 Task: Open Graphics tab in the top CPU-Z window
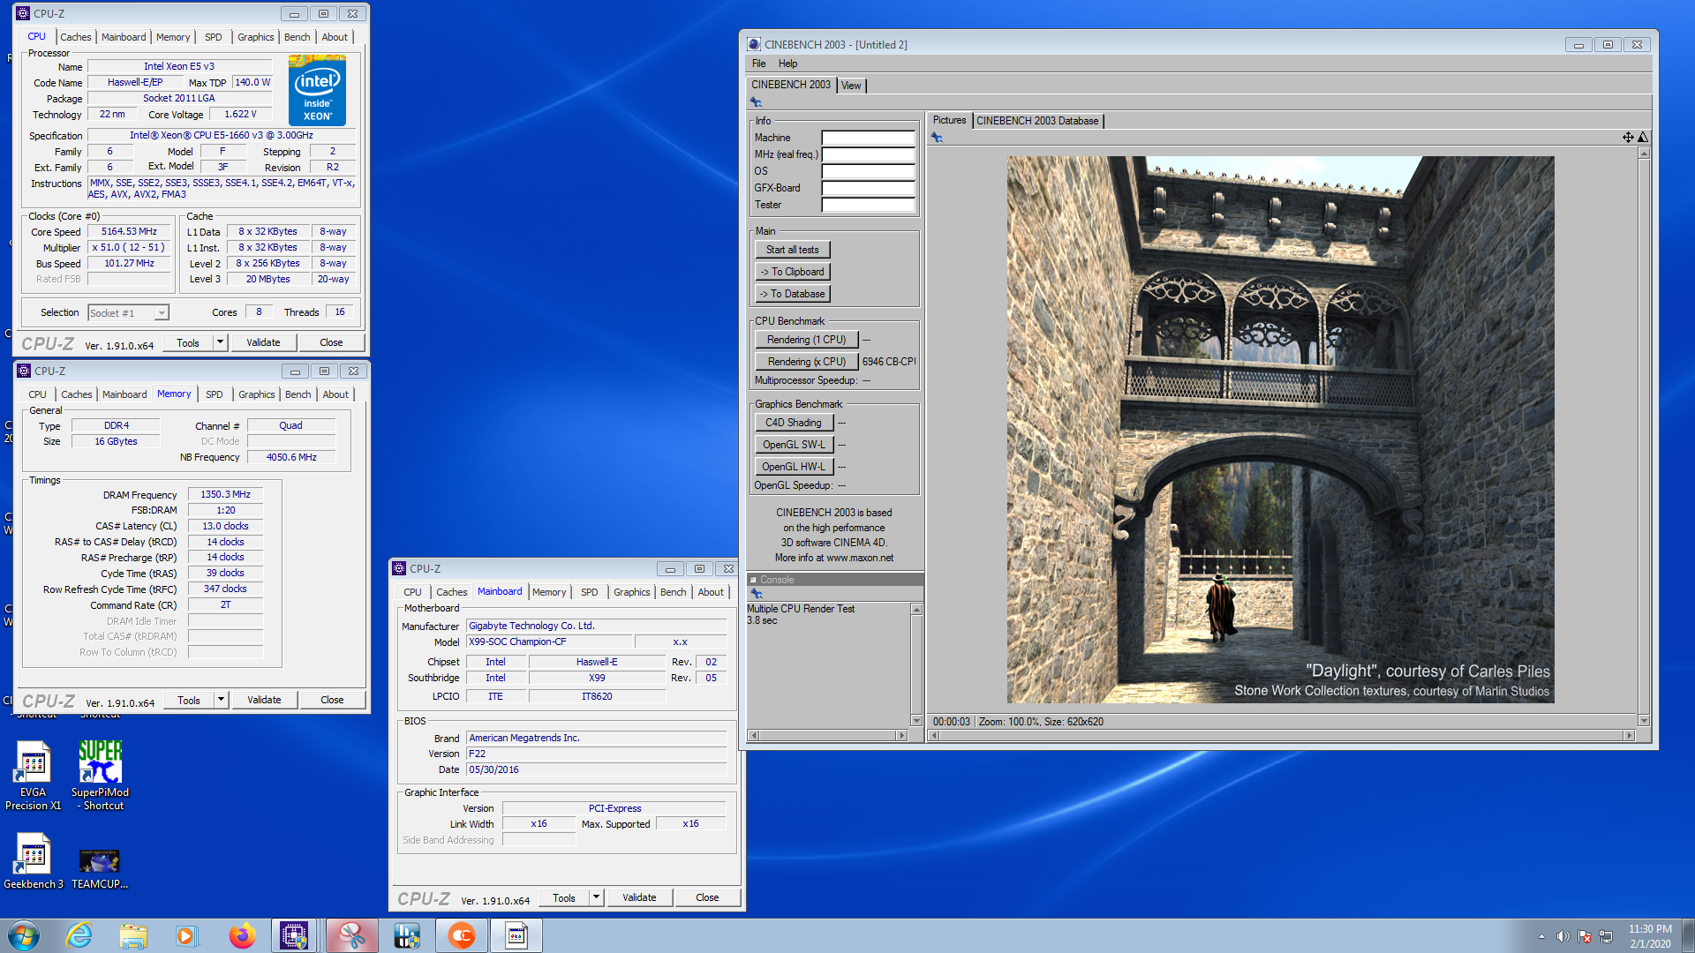(256, 37)
